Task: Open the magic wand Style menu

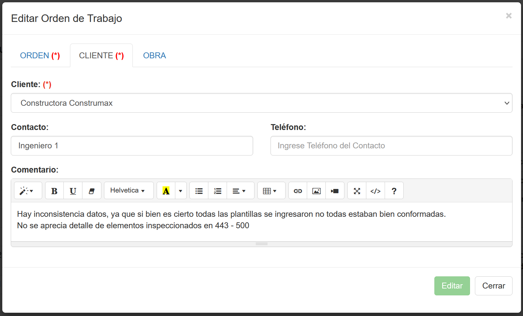Action: click(x=28, y=191)
